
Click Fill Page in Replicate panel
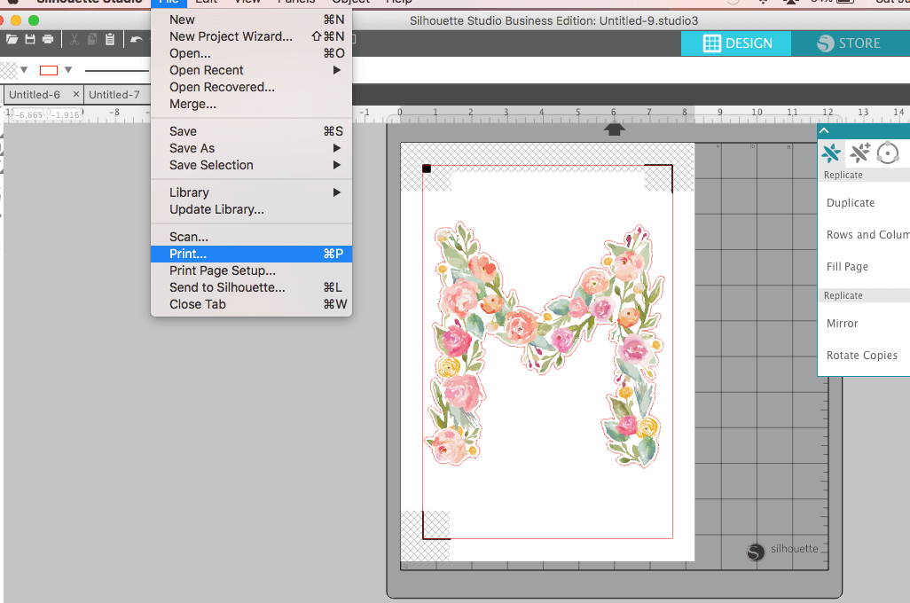[847, 266]
